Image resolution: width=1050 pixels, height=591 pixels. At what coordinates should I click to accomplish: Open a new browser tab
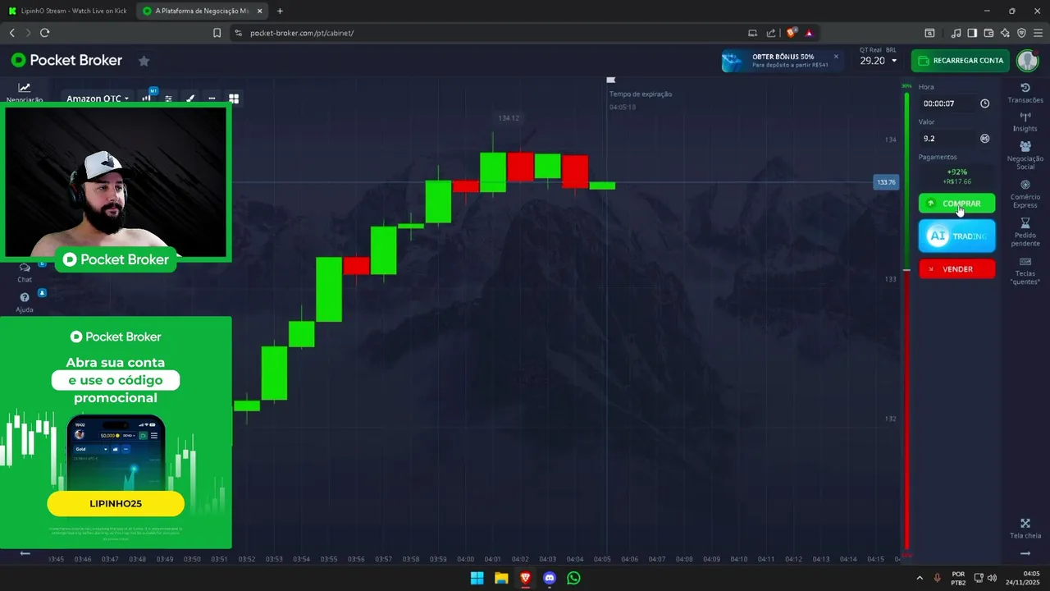pyautogui.click(x=280, y=11)
